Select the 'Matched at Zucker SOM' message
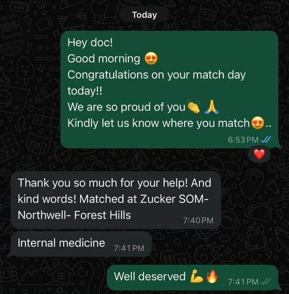 point(116,200)
